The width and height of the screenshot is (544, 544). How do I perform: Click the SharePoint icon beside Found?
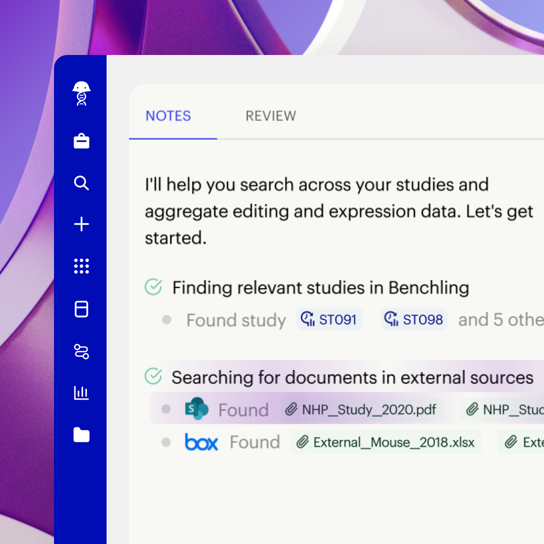point(196,408)
